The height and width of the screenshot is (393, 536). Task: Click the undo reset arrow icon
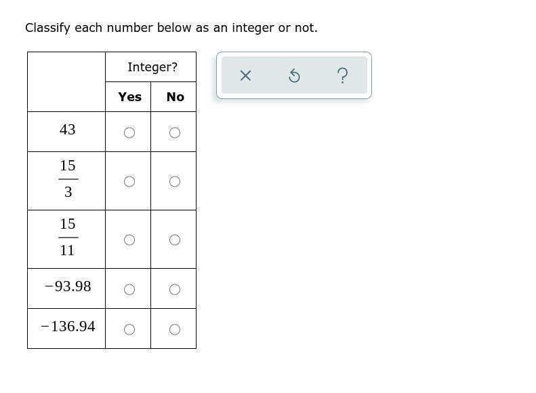click(x=294, y=75)
